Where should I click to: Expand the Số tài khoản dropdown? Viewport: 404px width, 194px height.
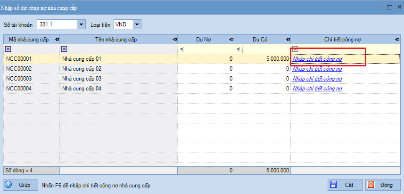pos(82,24)
